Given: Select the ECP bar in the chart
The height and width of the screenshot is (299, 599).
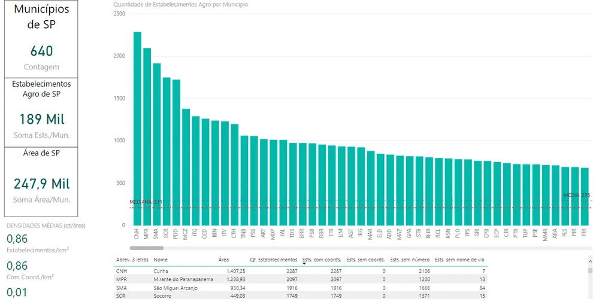Looking at the screenshot, I should (x=497, y=194).
